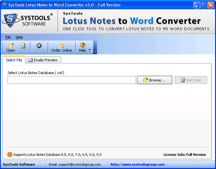216x169 pixels.
Task: Close the converter window
Action: [211, 5]
